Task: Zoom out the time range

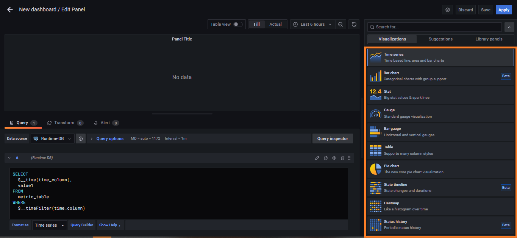Action: (341, 24)
